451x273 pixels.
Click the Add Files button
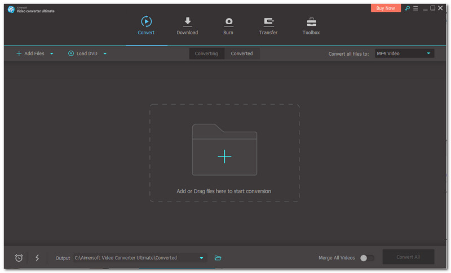(x=30, y=53)
